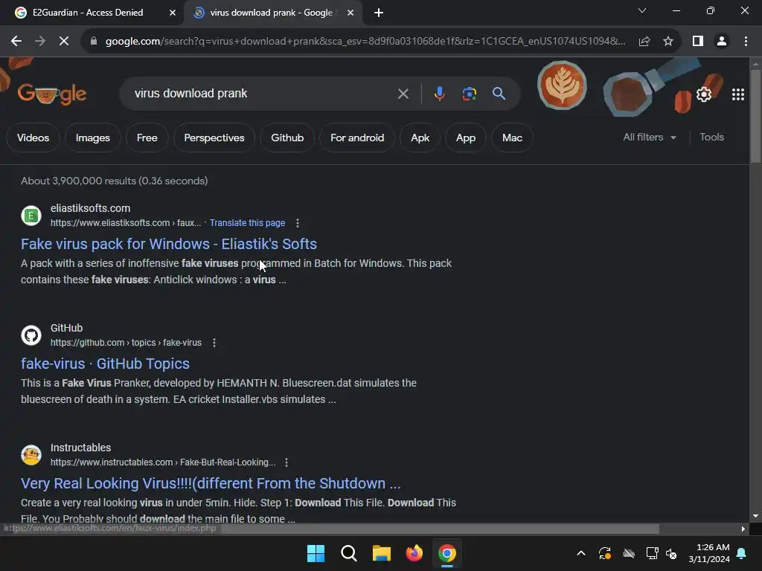Open the notifications bell
Screen dimensions: 762x571
point(742,553)
